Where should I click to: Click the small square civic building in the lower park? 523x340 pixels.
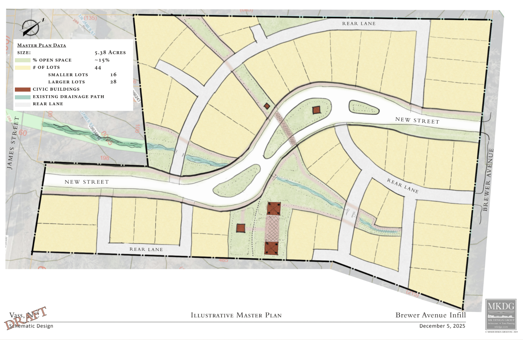[x=241, y=228]
